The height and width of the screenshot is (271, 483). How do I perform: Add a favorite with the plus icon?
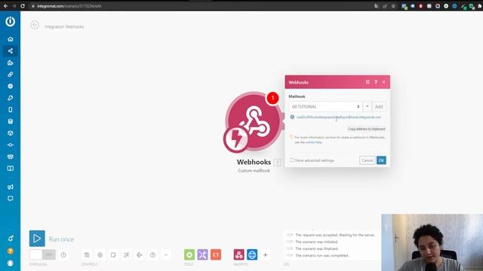coord(265,254)
